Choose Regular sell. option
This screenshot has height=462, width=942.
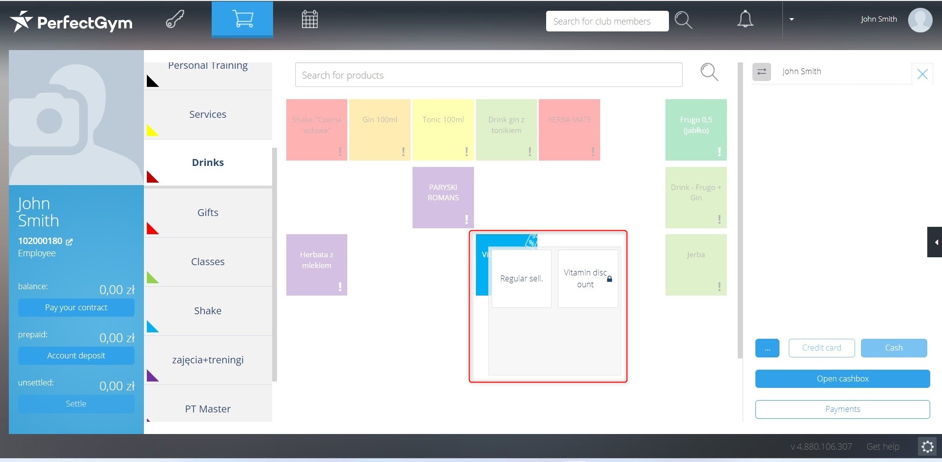click(x=521, y=278)
